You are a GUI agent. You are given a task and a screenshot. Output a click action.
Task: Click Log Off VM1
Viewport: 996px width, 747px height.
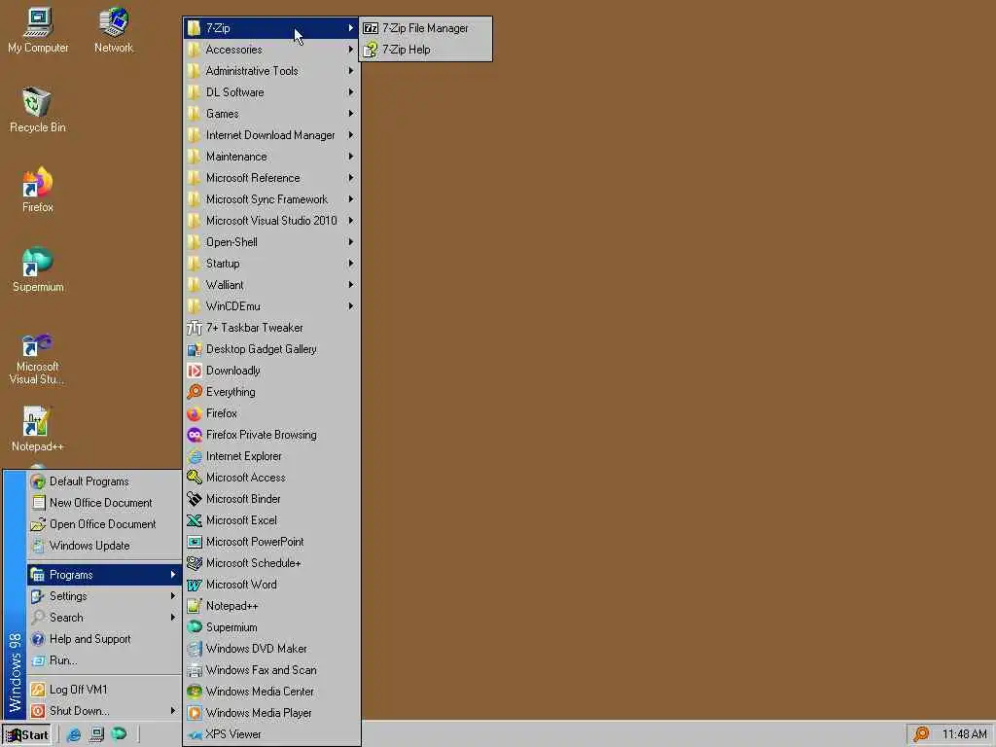104,690
